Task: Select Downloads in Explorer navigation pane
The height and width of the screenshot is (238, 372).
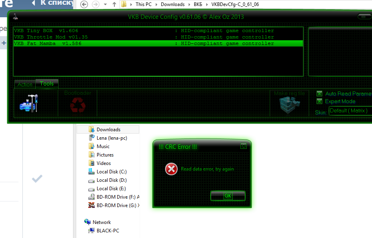Action: [x=108, y=130]
